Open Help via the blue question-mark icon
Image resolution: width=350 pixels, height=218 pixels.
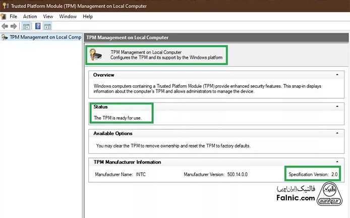[x=37, y=26]
